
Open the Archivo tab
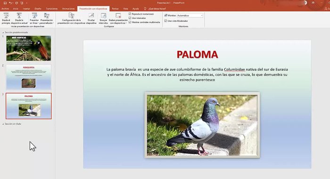click(x=5, y=8)
